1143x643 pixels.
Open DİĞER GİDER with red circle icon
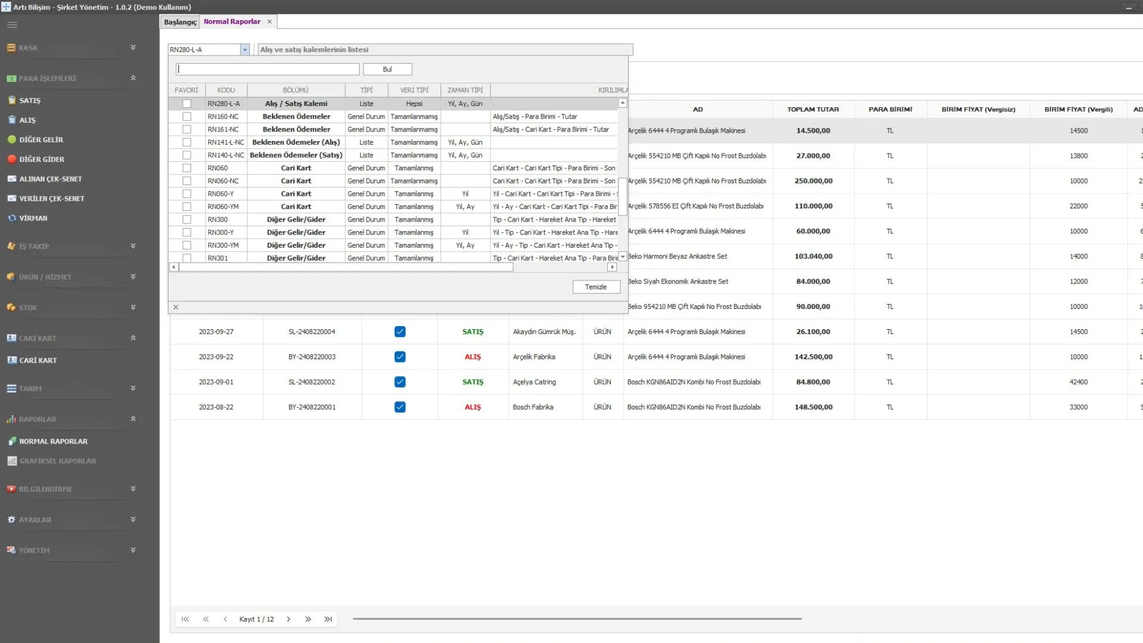(x=42, y=160)
